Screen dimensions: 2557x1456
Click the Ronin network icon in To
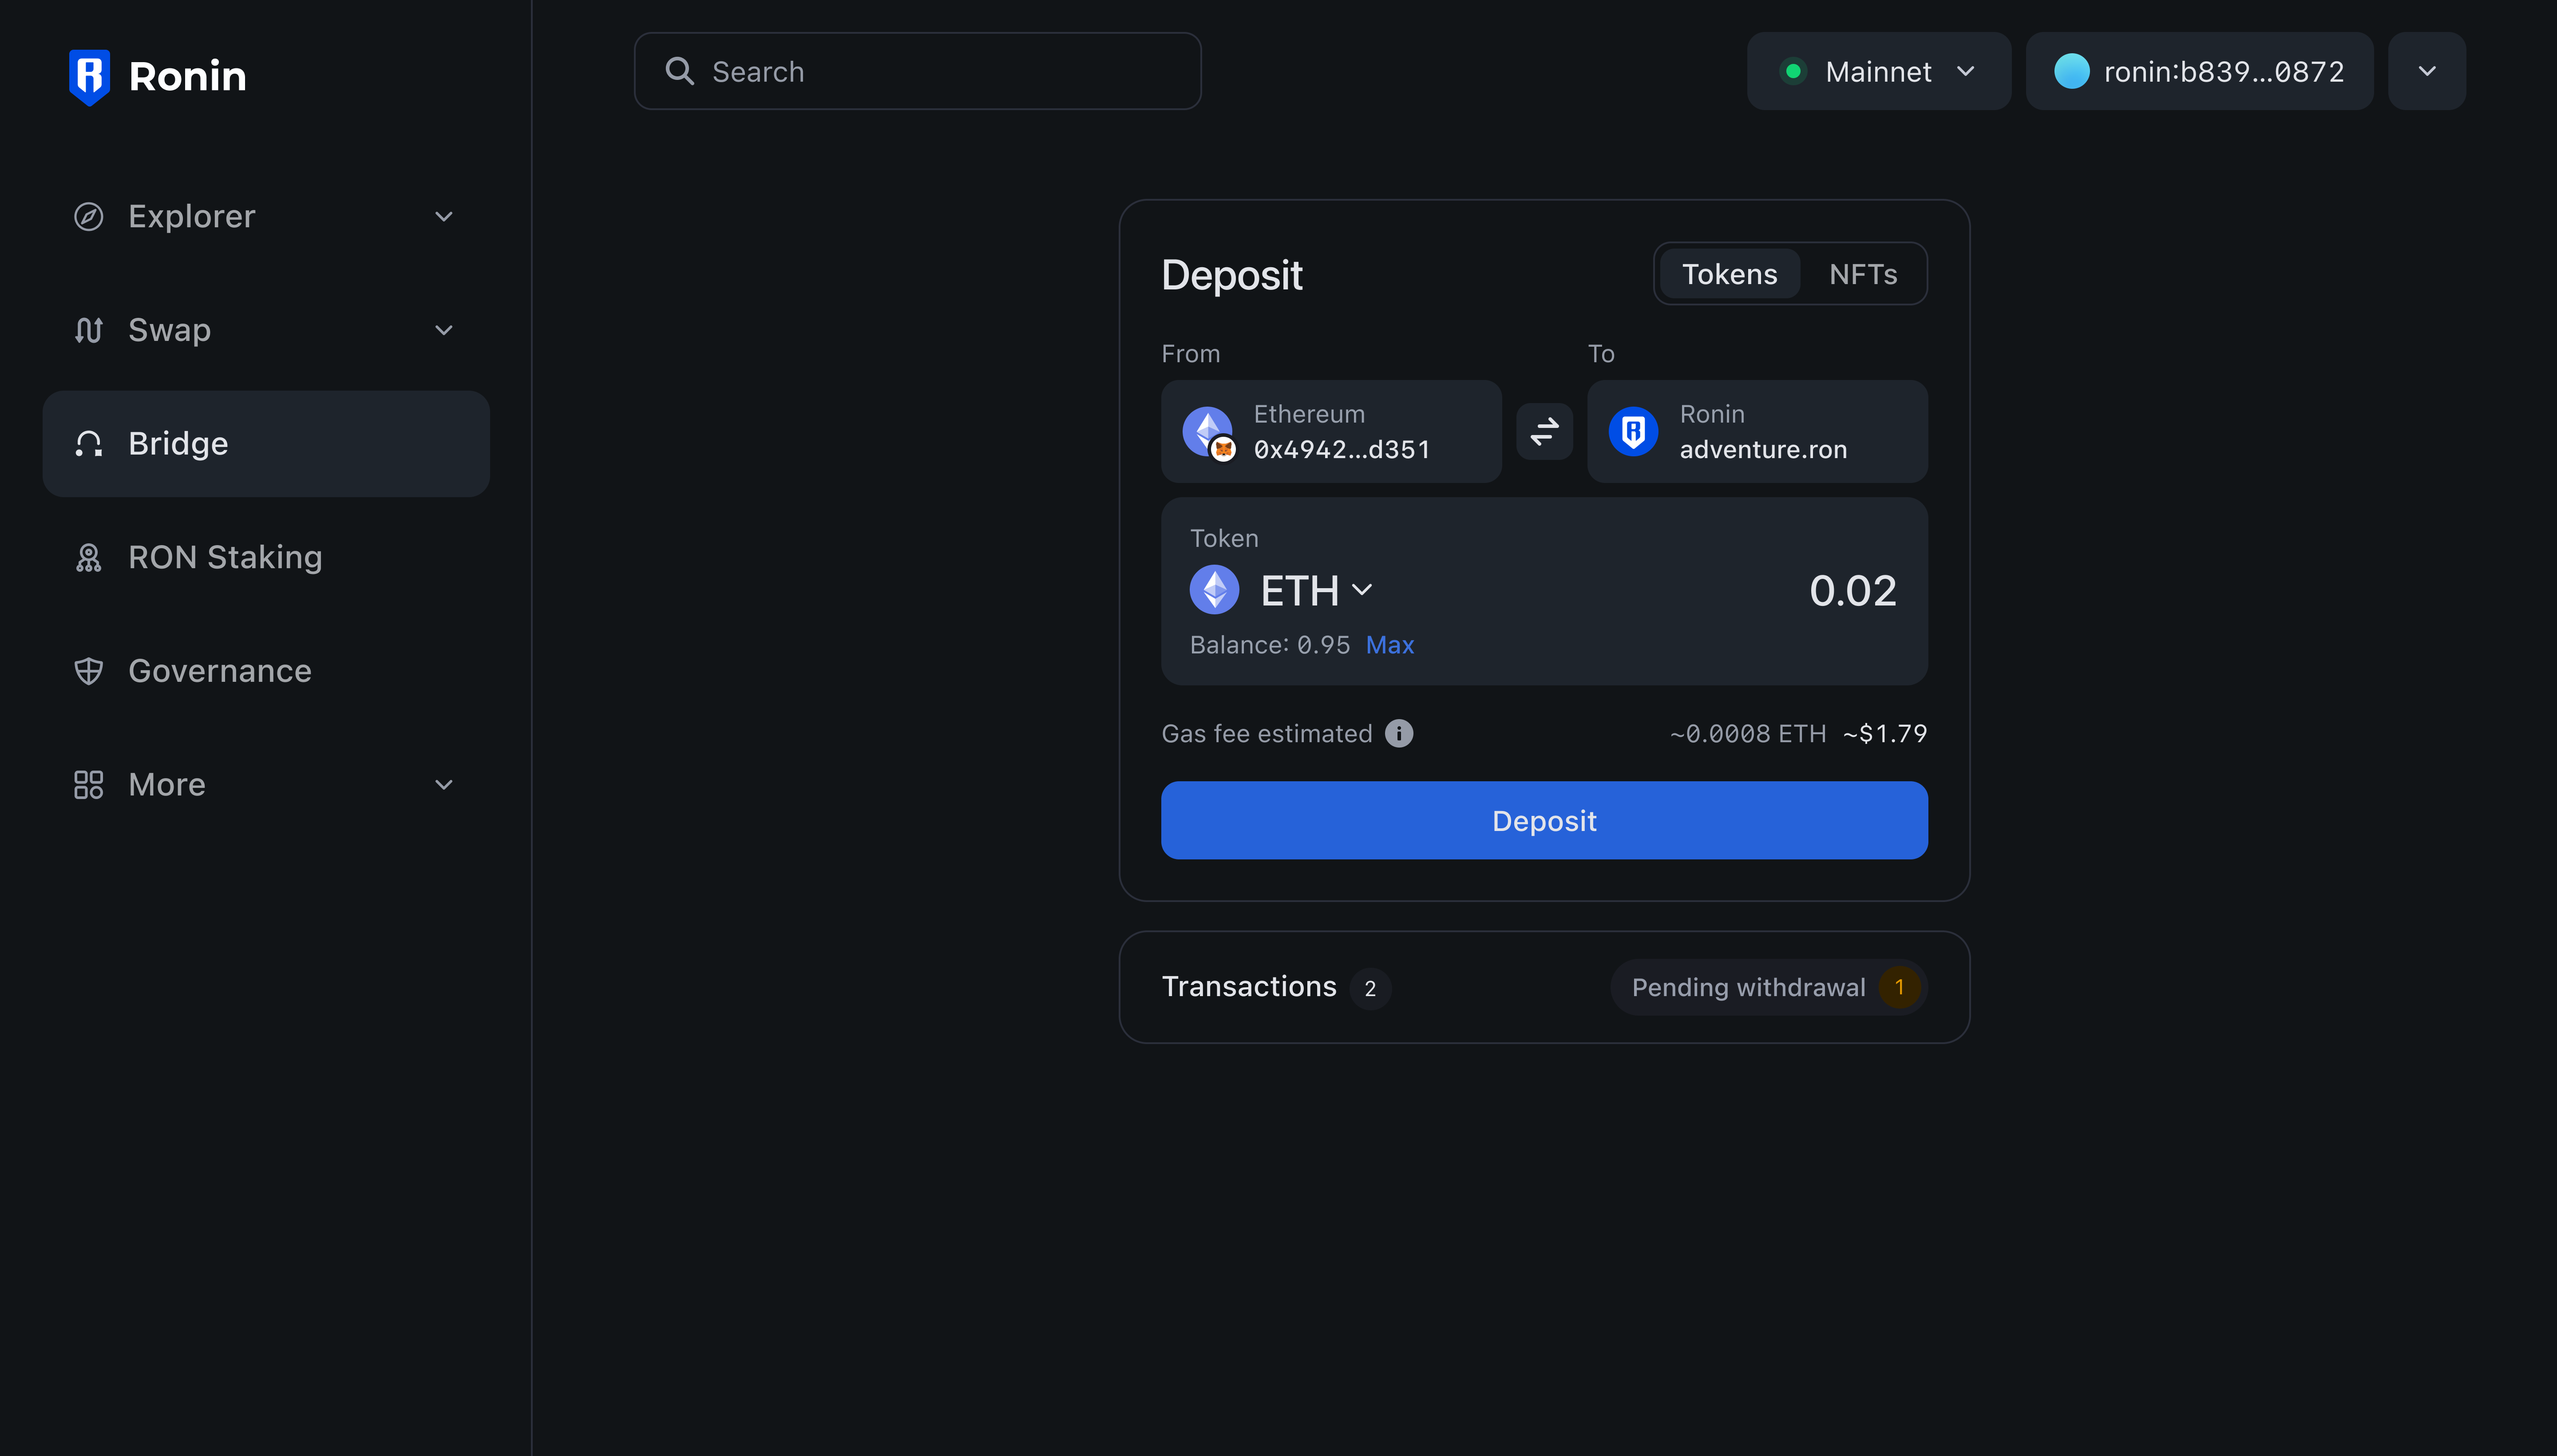click(x=1633, y=431)
